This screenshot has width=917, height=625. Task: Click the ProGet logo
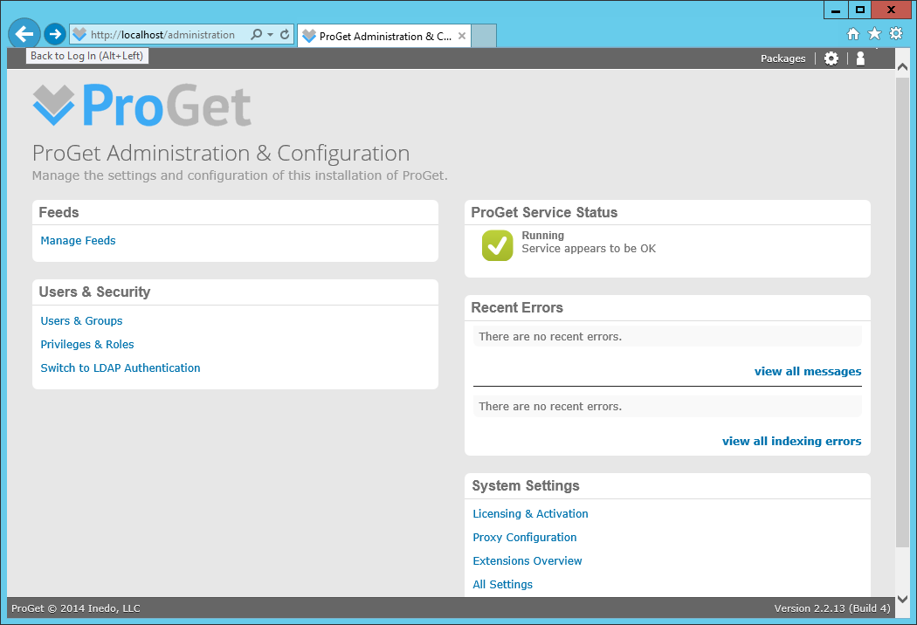(x=141, y=106)
